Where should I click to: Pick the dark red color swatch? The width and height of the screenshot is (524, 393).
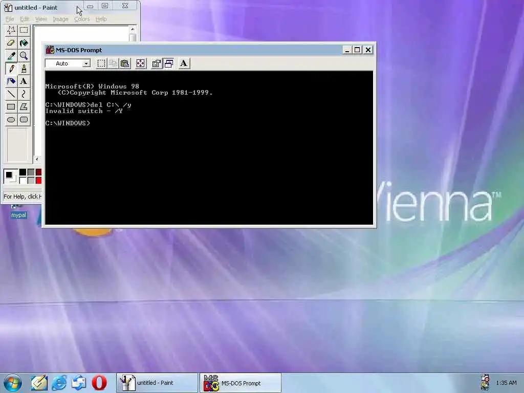click(x=39, y=172)
